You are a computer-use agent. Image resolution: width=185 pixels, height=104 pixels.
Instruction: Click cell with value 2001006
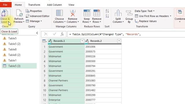pyautogui.click(x=103, y=47)
